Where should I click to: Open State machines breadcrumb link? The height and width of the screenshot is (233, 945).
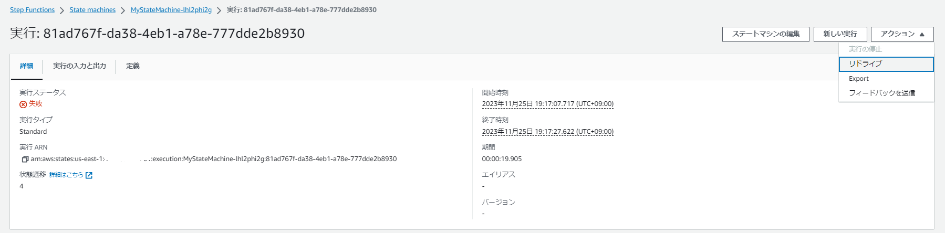click(x=92, y=10)
